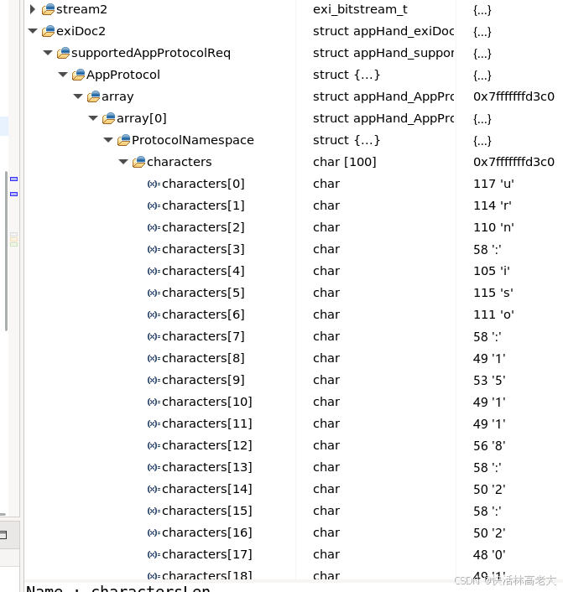Select the AppProtocol row label
This screenshot has height=592, width=563.
coord(123,75)
